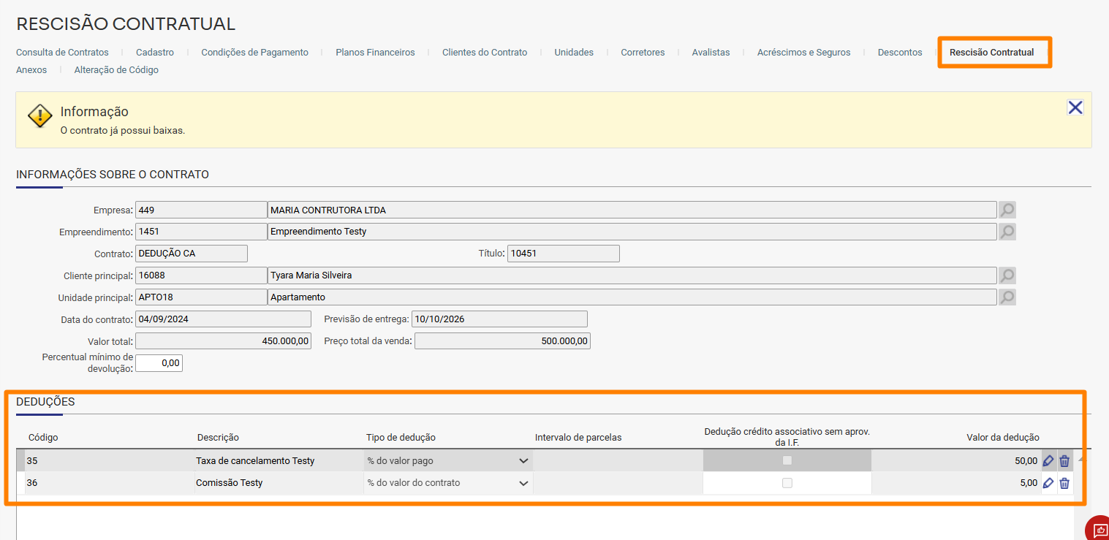Screen dimensions: 1109x540
Task: Click the Cliente principal code 16088
Action: [201, 275]
